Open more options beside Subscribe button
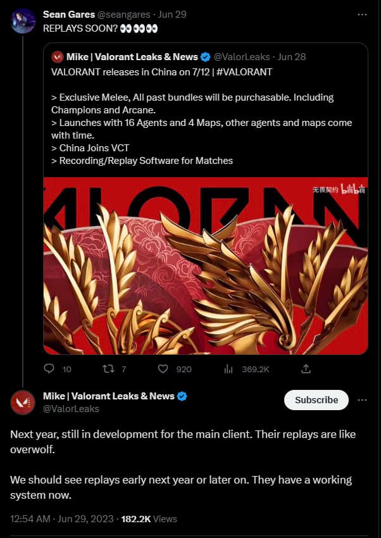Image resolution: width=381 pixels, height=538 pixels. tap(362, 400)
